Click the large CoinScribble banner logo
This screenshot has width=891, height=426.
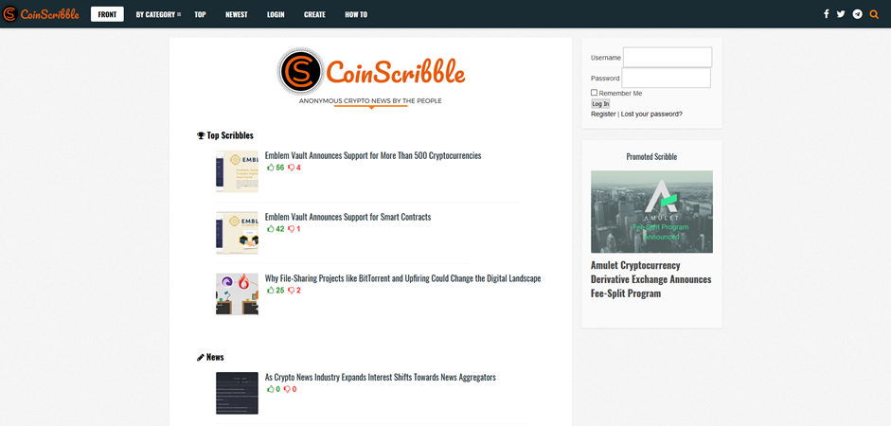(371, 78)
